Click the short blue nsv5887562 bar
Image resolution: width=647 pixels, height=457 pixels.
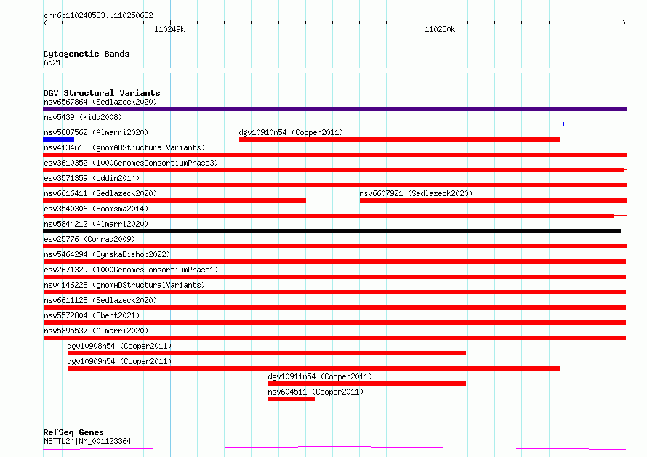pos(59,139)
